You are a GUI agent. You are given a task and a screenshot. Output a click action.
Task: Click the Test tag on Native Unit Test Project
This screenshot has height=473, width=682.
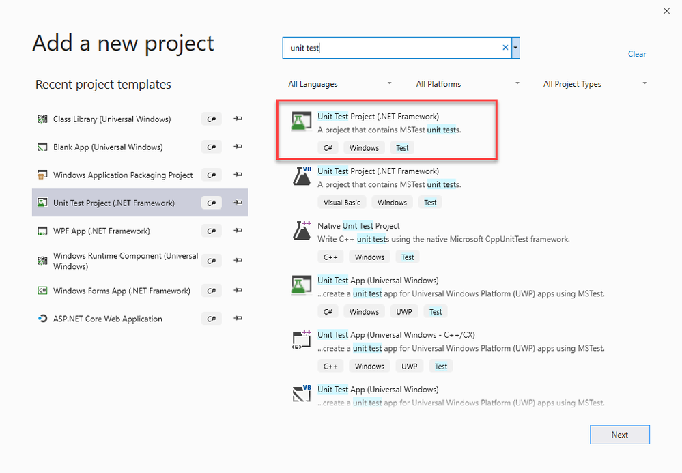click(408, 257)
